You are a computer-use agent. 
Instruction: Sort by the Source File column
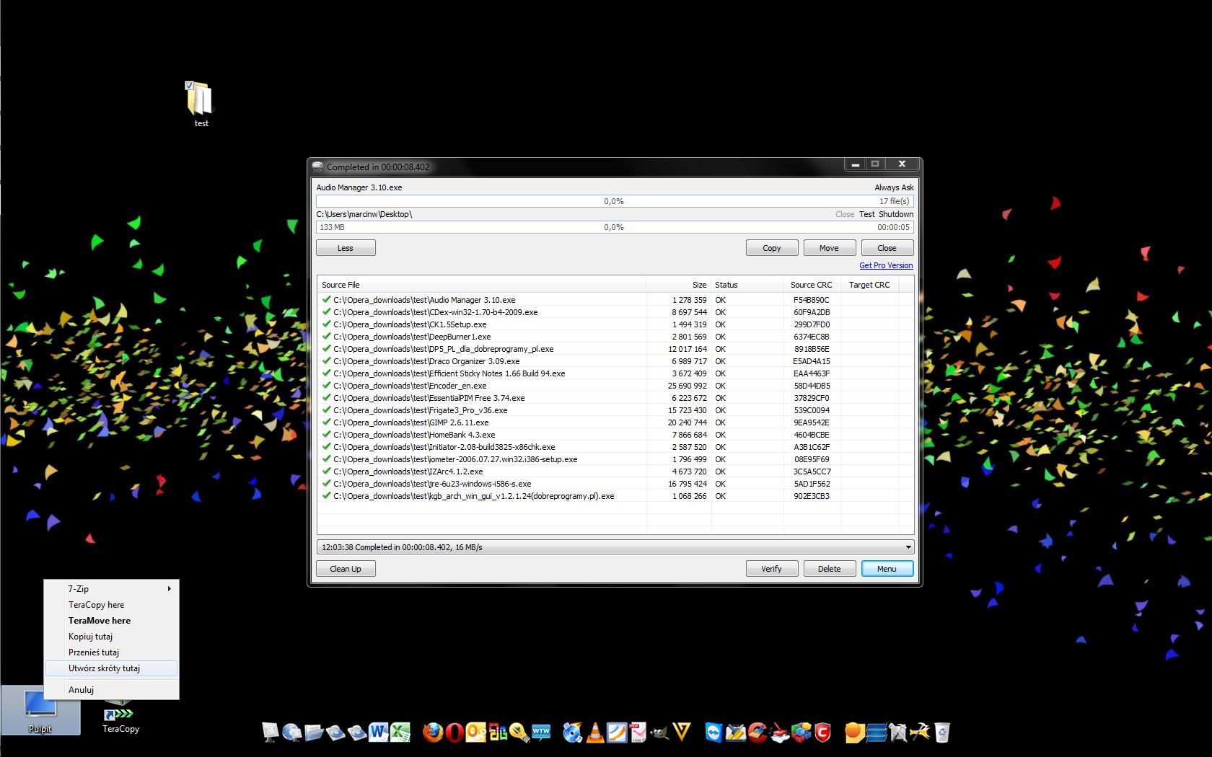click(481, 285)
